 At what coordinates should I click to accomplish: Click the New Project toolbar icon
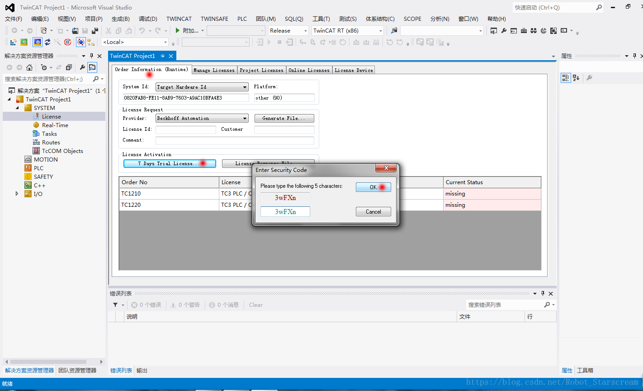pyautogui.click(x=44, y=30)
